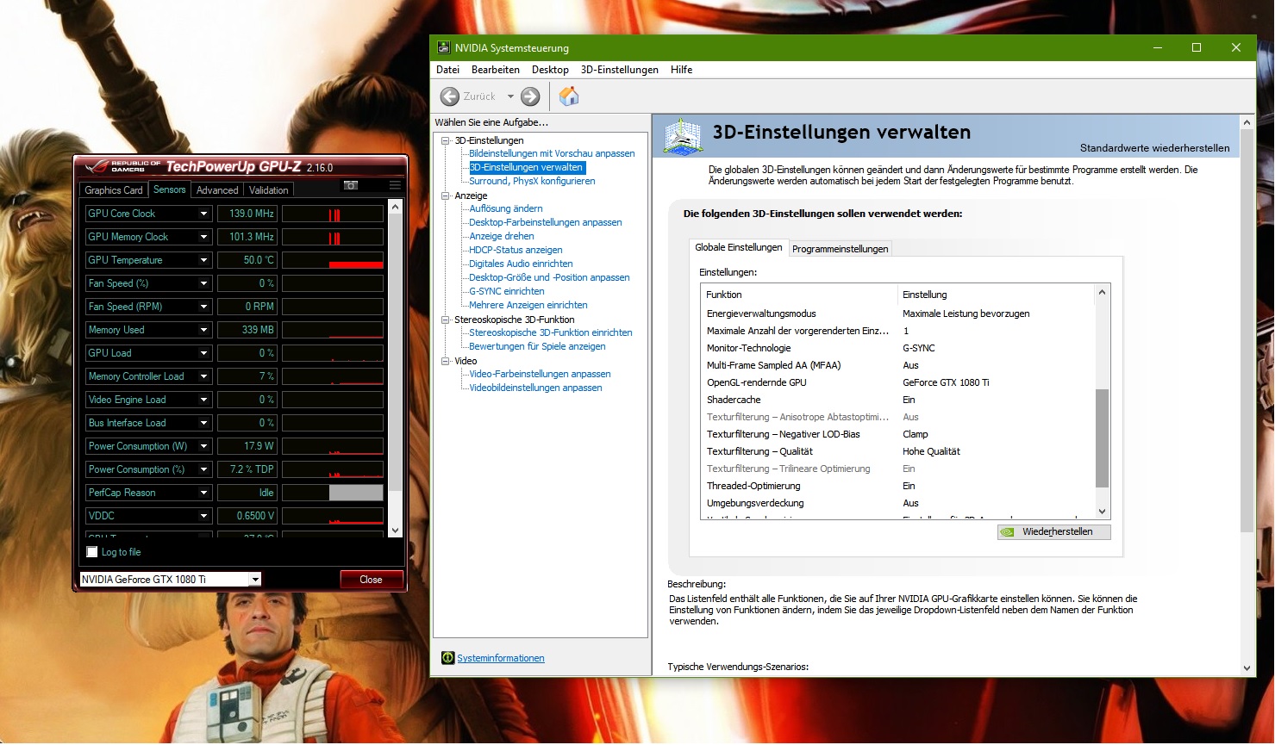Open the 3D-Einstellungen menu
Screen dimensions: 1275x745
pyautogui.click(x=620, y=70)
